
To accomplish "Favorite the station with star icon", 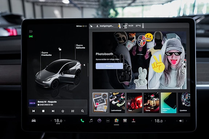I will pyautogui.click(x=63, y=111).
